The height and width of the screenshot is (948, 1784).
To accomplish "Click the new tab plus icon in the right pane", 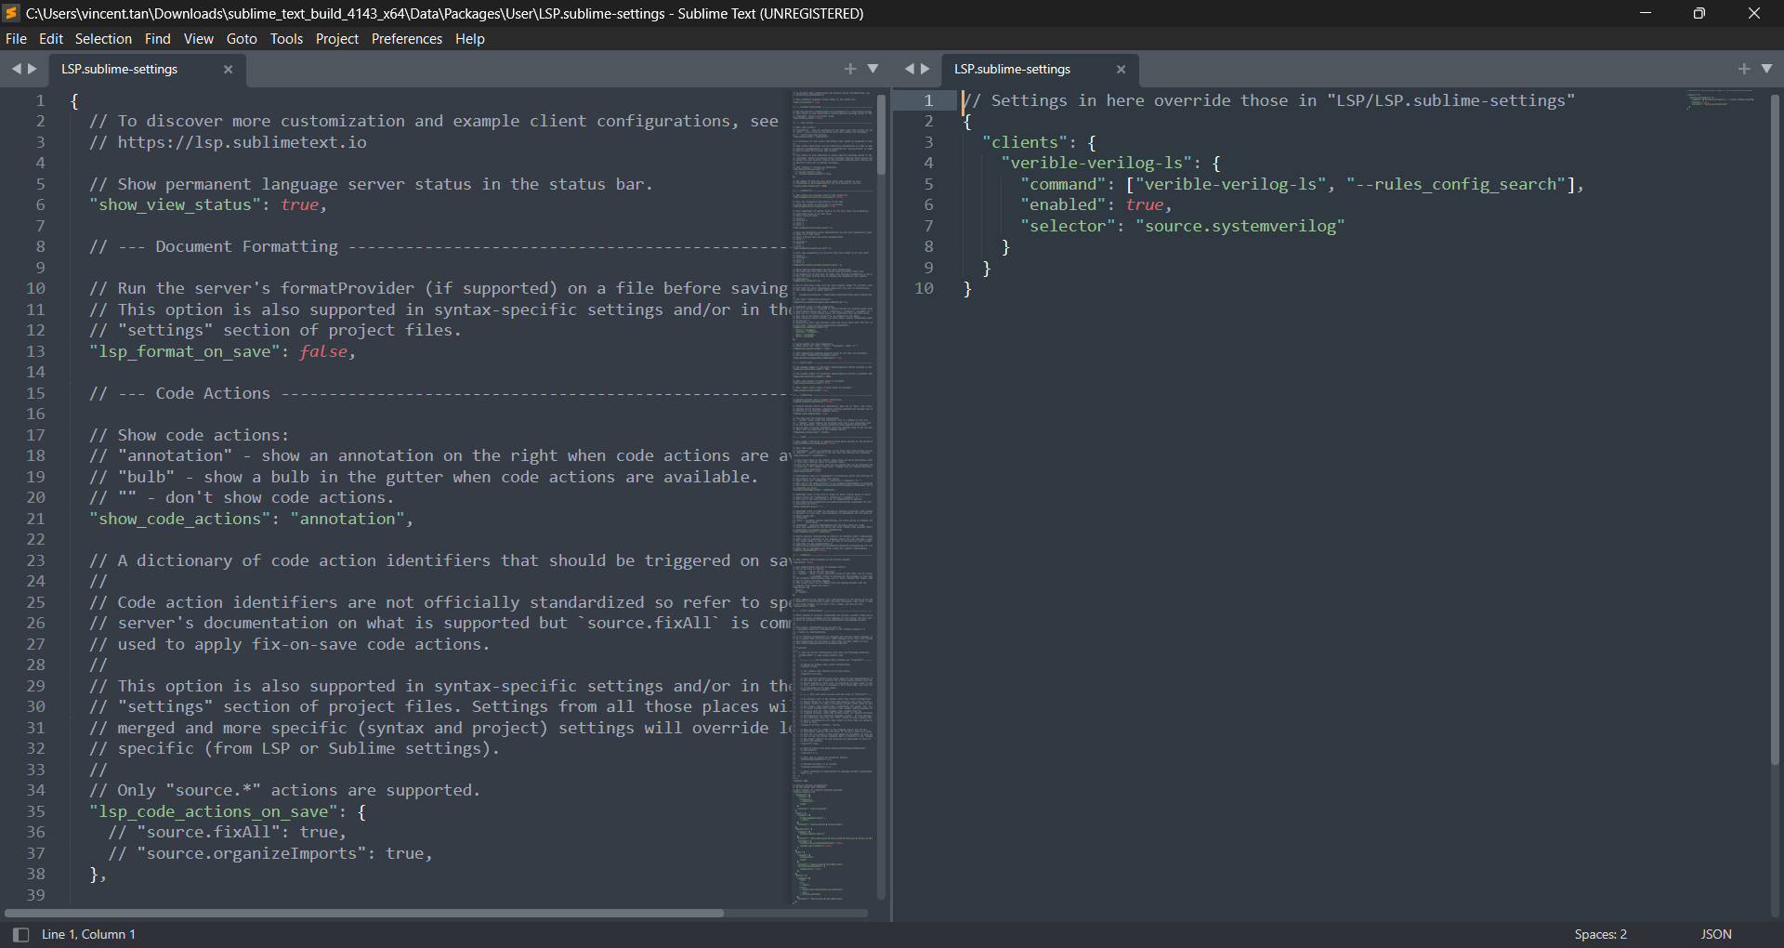I will [x=1744, y=68].
